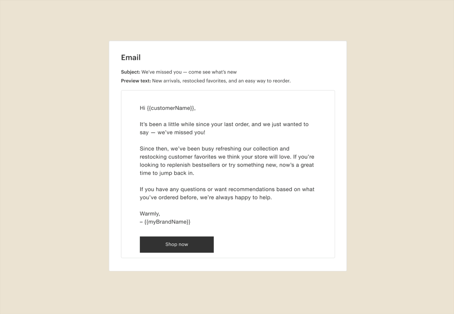
Task: Click the "Warmly," sign-off
Action: point(150,214)
